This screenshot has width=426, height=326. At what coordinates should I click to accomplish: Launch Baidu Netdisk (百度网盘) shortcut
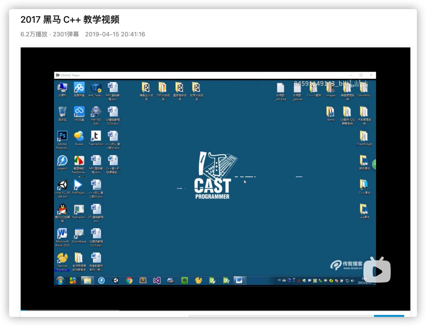(x=78, y=88)
